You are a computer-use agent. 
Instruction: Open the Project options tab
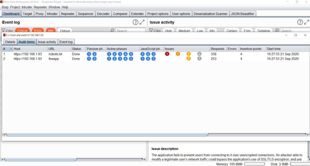pos(158,14)
